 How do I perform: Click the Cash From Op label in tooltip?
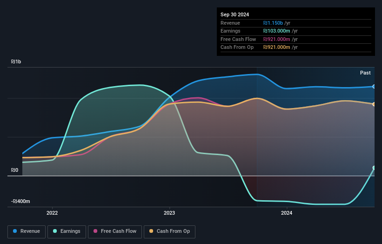[237, 47]
